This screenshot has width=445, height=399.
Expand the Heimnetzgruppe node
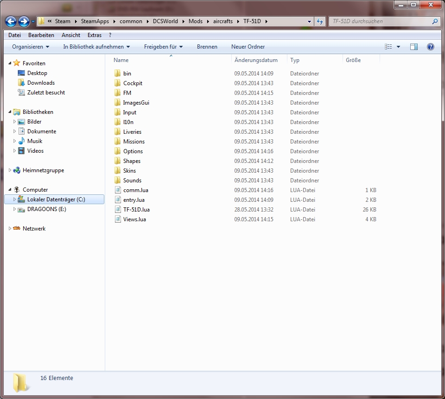(x=10, y=170)
